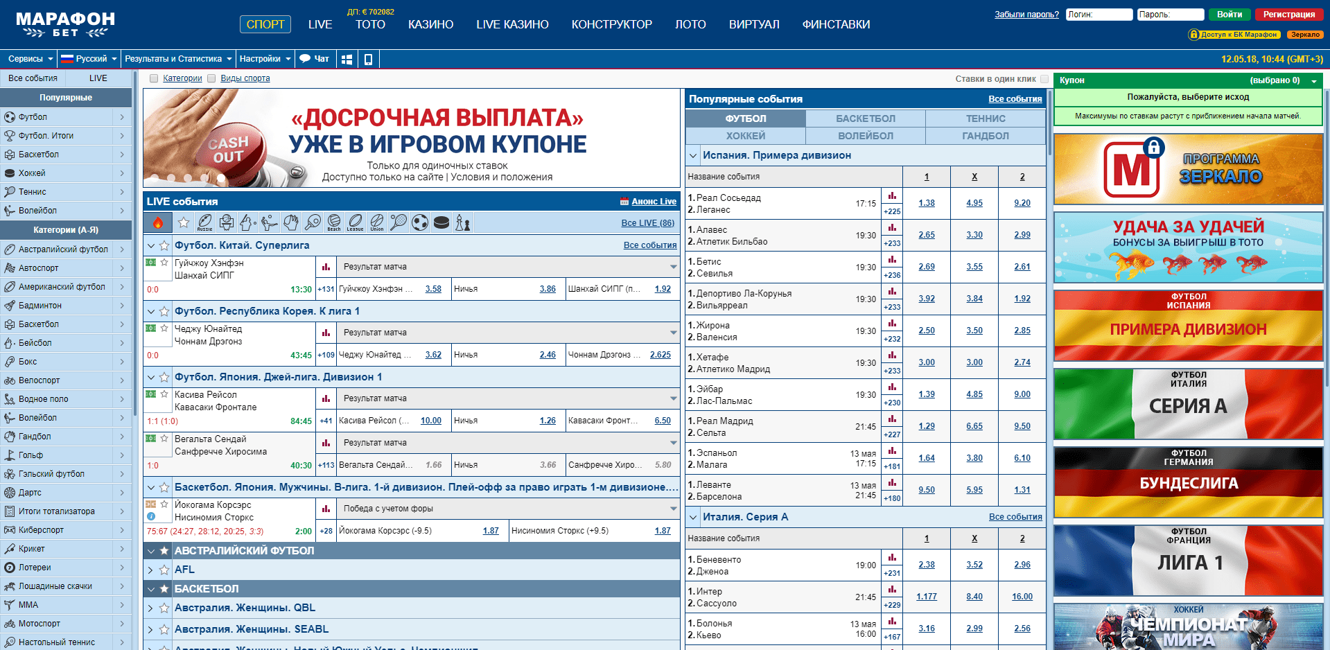
Task: Switch to ХОККЕЙ popular events tab
Action: pyautogui.click(x=746, y=136)
